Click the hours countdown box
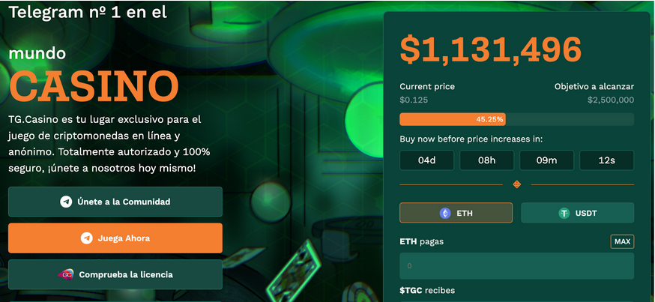 click(486, 160)
